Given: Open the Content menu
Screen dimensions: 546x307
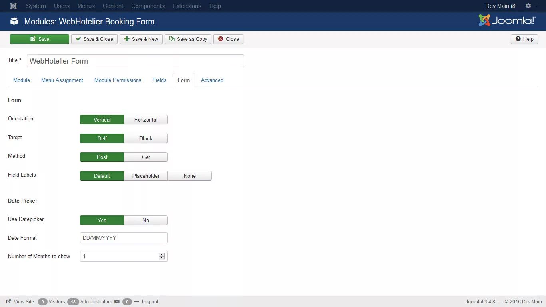Looking at the screenshot, I should point(113,6).
